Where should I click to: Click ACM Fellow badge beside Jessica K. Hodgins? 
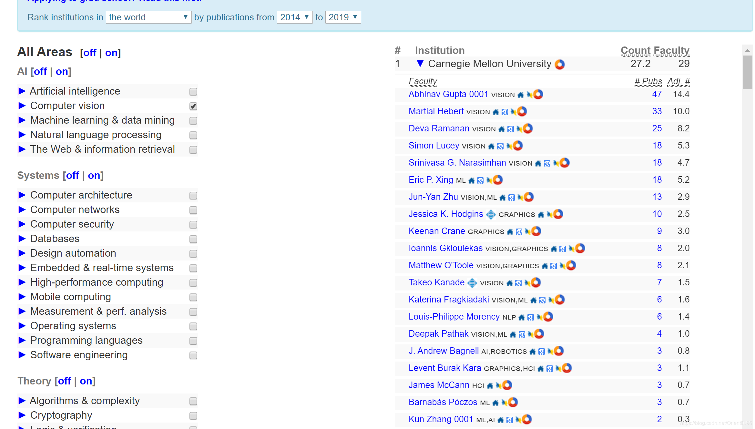click(x=491, y=214)
